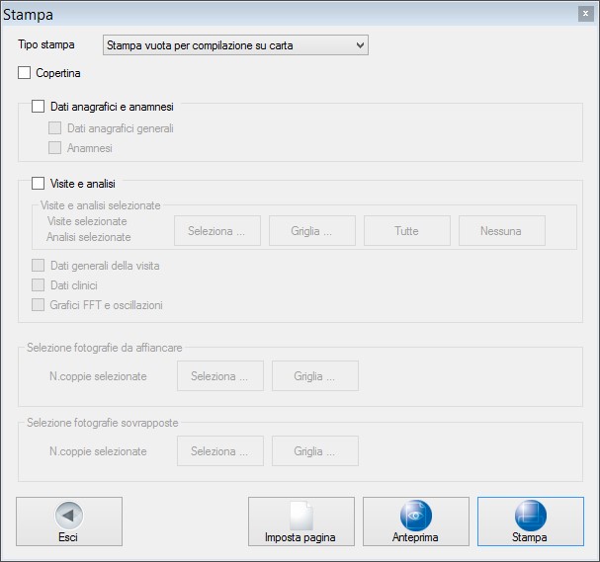Click the Imposta pagina page icon
Viewport: 600px width, 562px height.
300,515
